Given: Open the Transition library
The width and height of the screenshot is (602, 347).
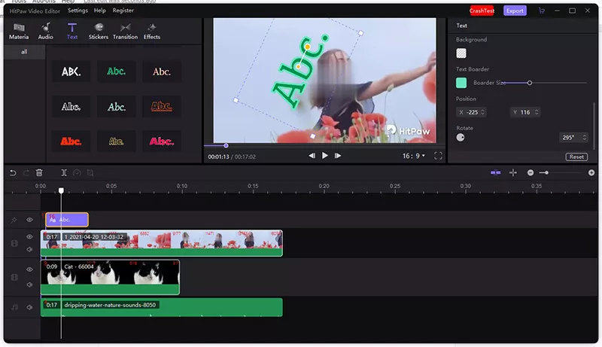Looking at the screenshot, I should point(125,31).
